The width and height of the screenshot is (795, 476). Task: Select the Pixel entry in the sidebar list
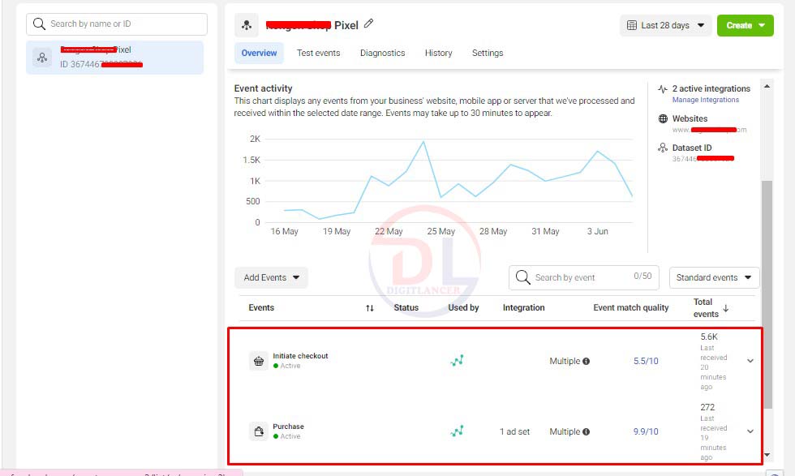click(115, 58)
